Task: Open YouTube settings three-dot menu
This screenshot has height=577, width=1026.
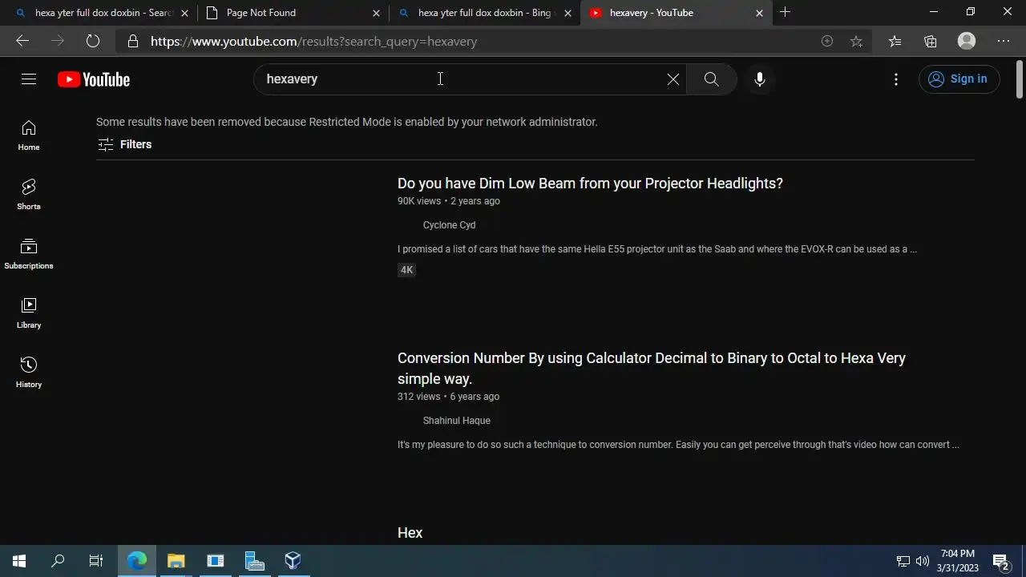Action: pyautogui.click(x=896, y=79)
